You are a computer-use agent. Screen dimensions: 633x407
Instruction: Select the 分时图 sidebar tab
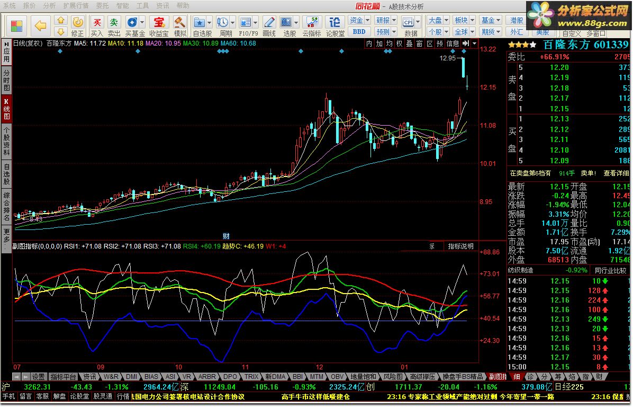coord(6,79)
